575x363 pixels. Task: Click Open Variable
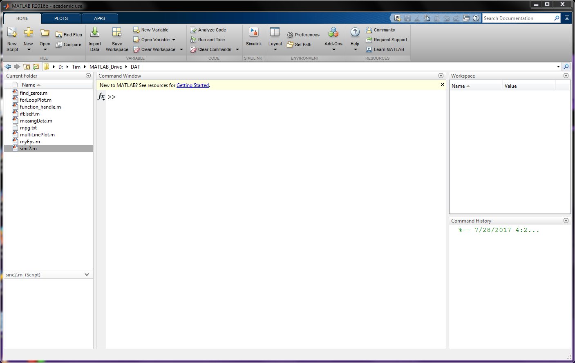tap(151, 40)
